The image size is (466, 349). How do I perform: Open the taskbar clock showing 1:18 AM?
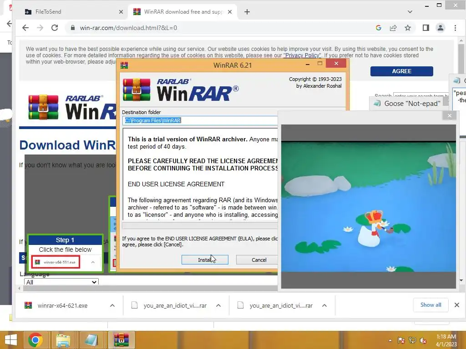(x=446, y=340)
